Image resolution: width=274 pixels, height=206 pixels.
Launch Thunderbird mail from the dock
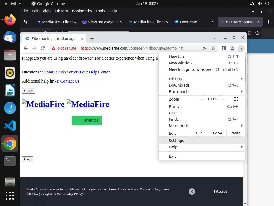(x=10, y=37)
